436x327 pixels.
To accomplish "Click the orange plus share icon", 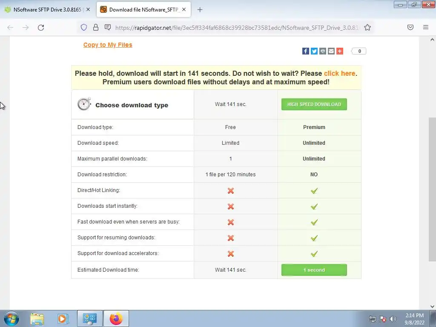I will coord(340,51).
